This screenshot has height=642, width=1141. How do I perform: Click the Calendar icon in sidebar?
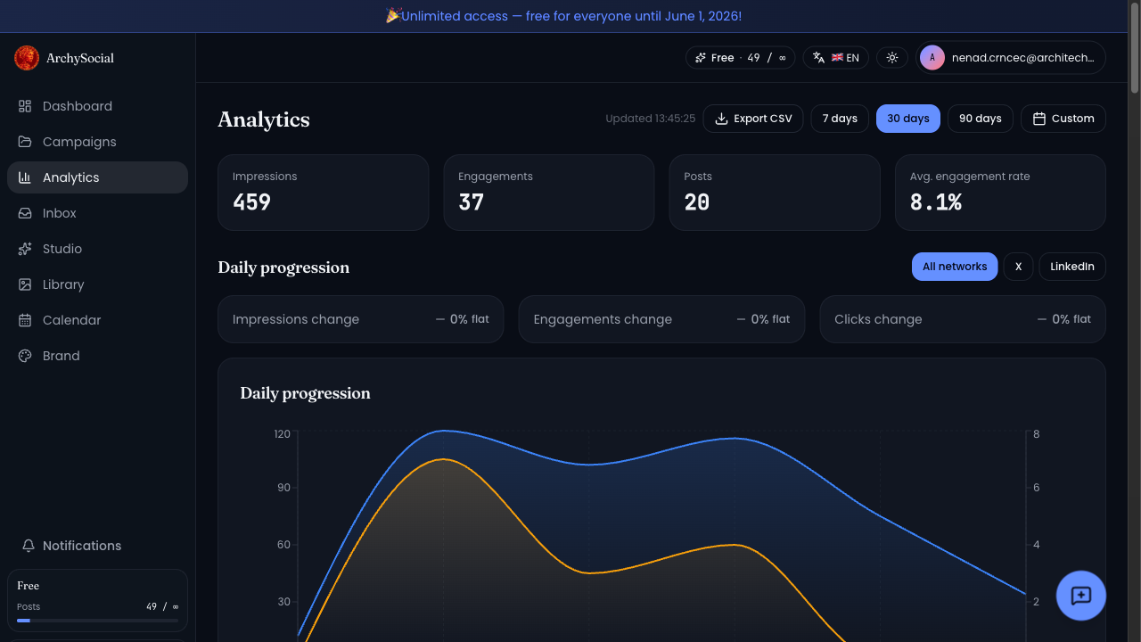click(25, 320)
